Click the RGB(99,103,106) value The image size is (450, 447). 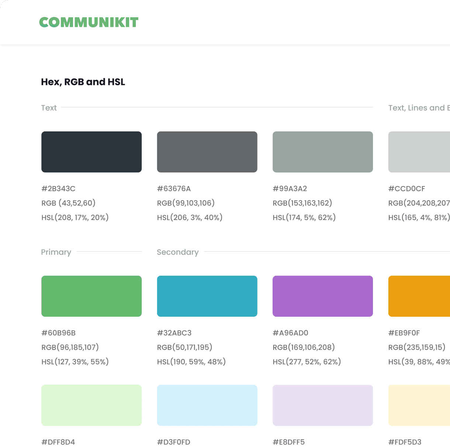pyautogui.click(x=186, y=203)
